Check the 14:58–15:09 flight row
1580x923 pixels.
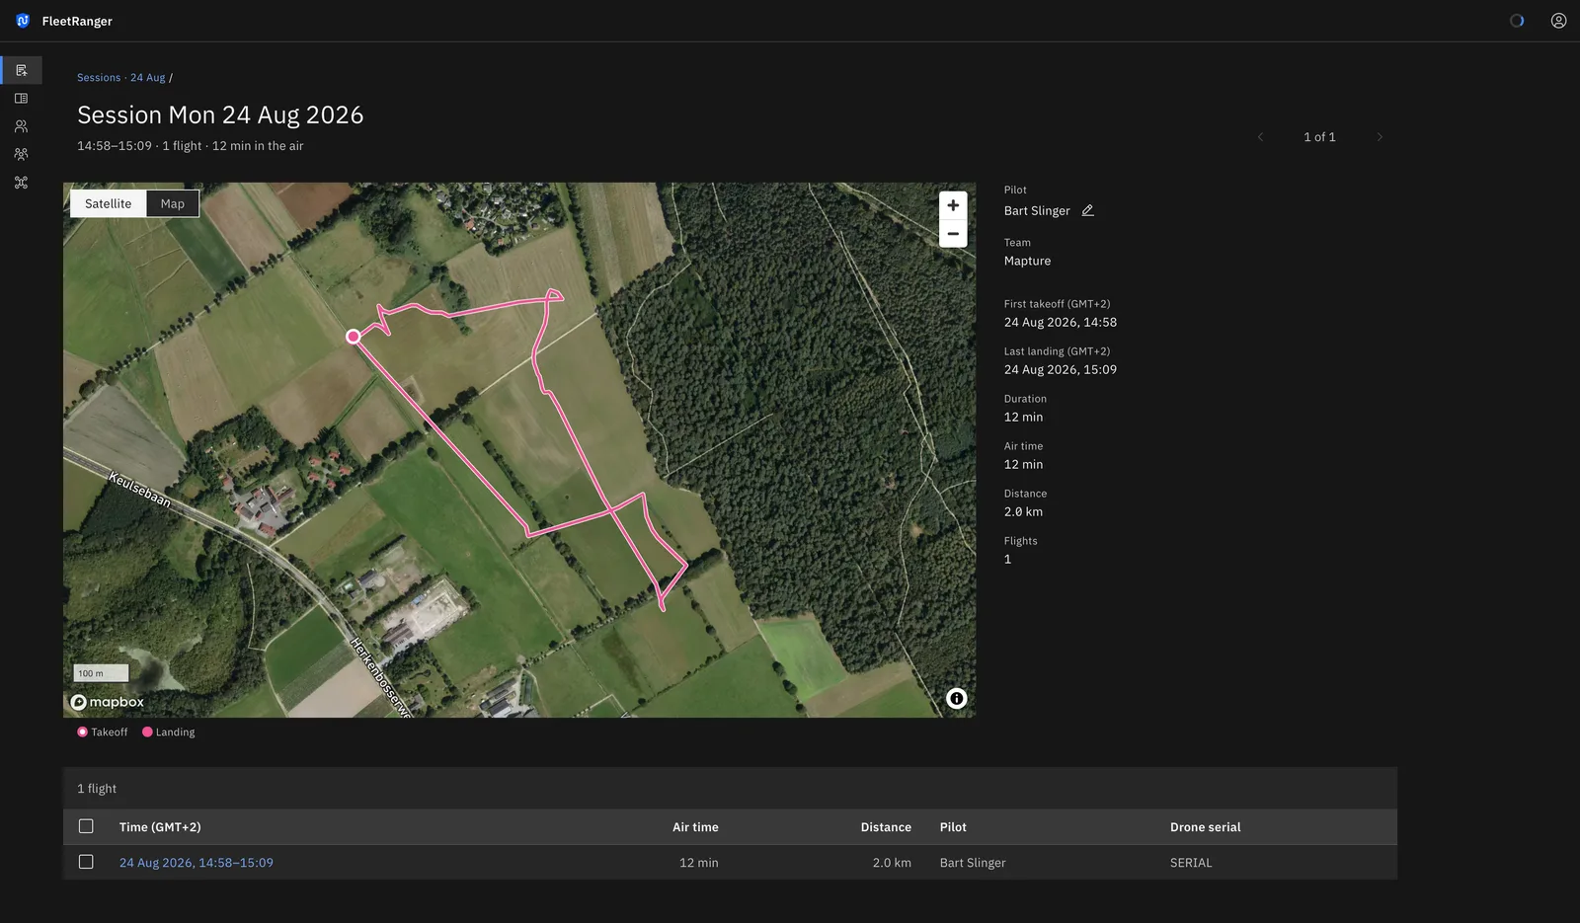point(86,862)
